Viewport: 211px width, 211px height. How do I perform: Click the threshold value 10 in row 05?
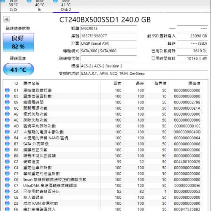pyautogui.click(x=164, y=96)
